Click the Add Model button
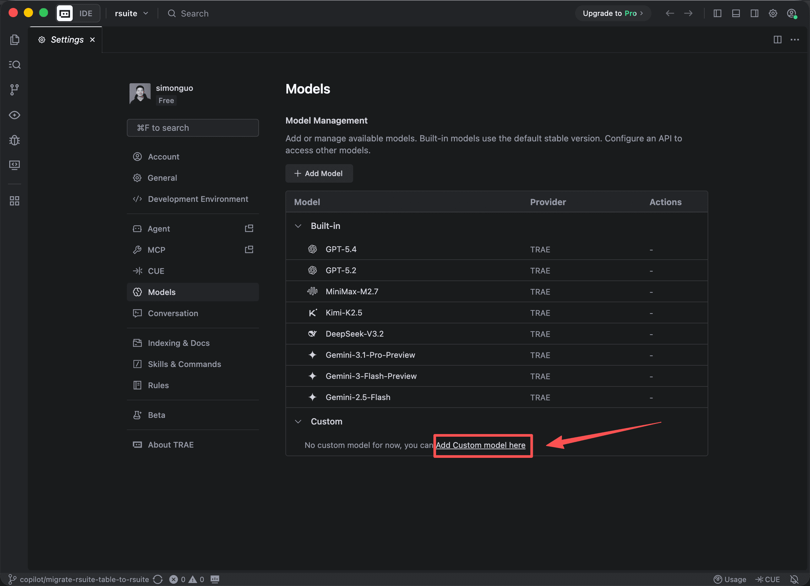 coord(319,173)
